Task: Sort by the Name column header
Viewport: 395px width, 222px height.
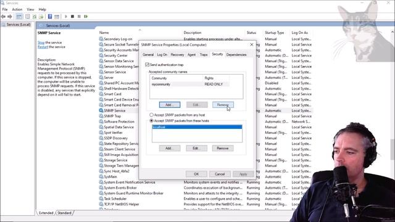Action: (104, 33)
